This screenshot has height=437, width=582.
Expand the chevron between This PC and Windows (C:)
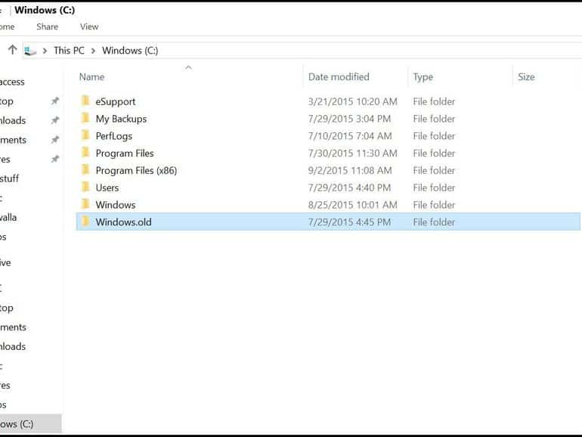[93, 51]
